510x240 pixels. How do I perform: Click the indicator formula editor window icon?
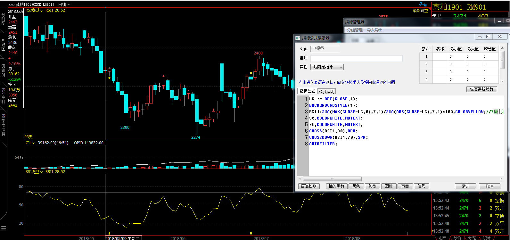pyautogui.click(x=298, y=38)
